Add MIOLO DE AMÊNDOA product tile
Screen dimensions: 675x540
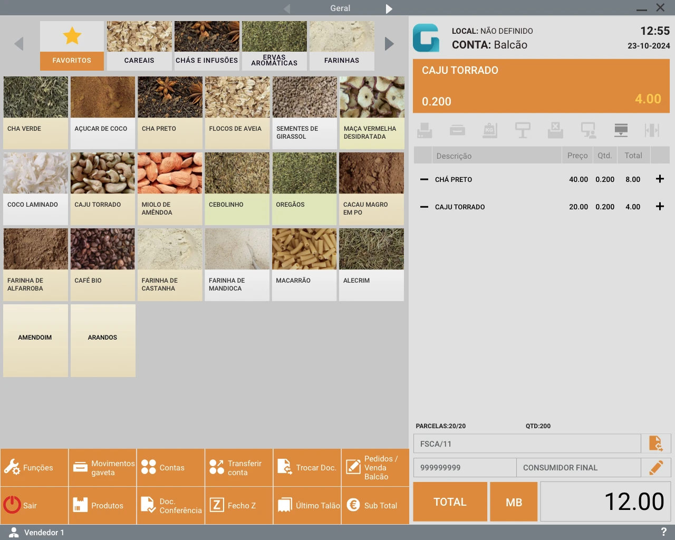click(170, 188)
